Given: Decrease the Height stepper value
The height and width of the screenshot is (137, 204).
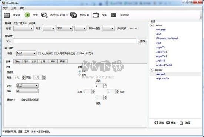Looking at the screenshot, I should [44, 79].
